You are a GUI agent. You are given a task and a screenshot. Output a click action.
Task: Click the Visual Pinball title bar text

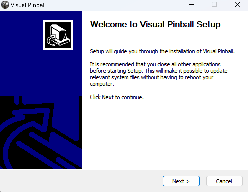28,5
